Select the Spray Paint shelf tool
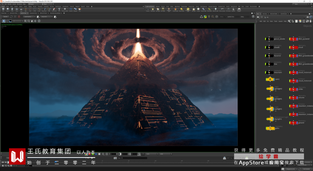The width and height of the screenshot is (313, 171). pos(54,9)
